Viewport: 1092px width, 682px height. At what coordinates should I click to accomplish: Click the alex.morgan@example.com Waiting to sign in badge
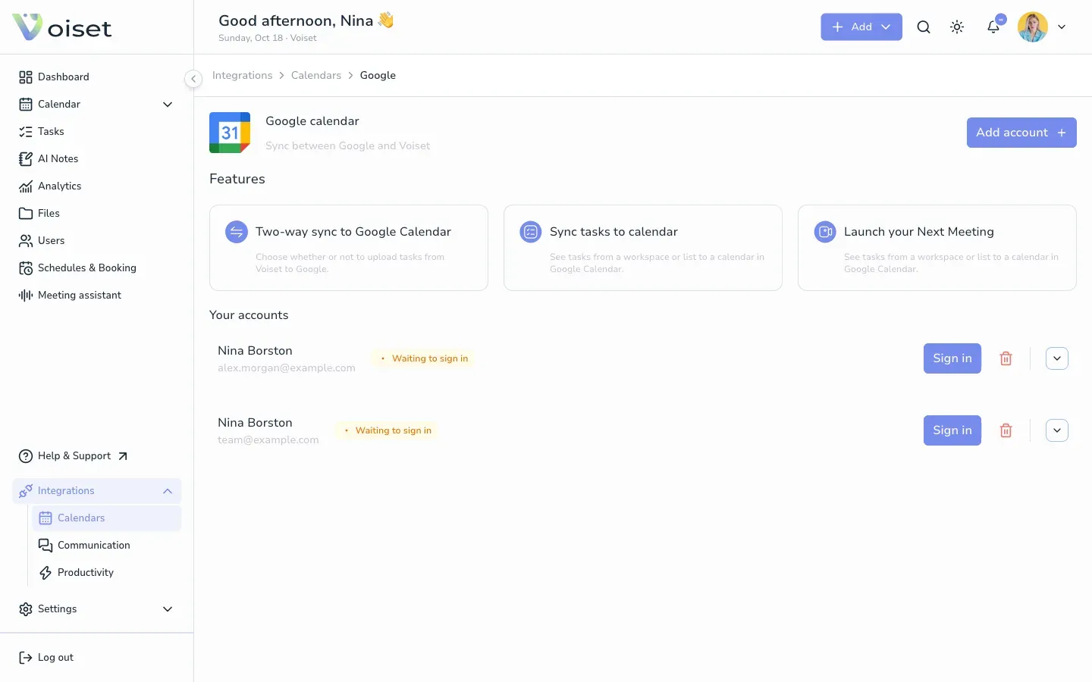click(424, 358)
